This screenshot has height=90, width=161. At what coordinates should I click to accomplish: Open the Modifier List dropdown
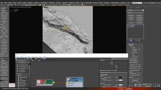135,13
